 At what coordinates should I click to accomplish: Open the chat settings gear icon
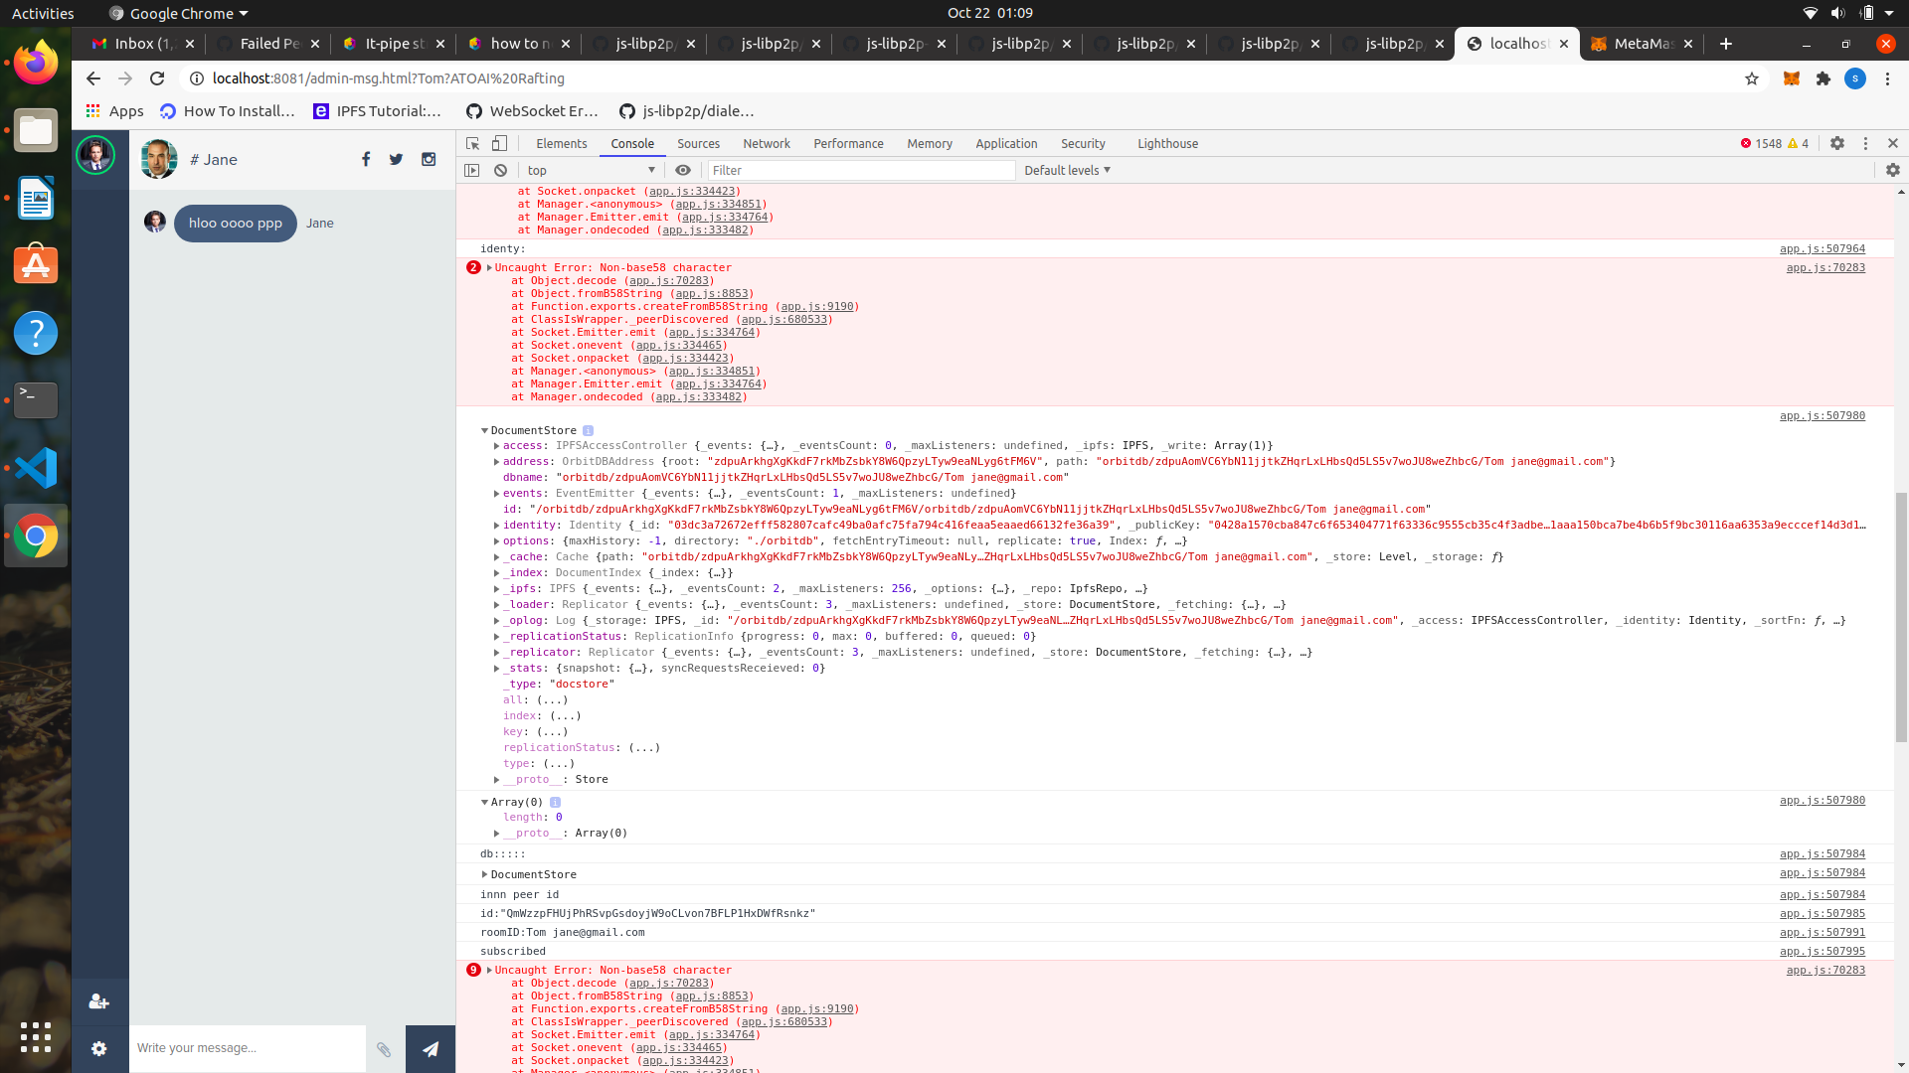coord(98,1048)
